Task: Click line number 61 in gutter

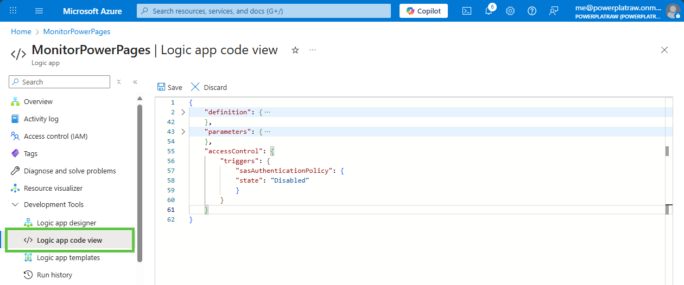Action: 171,210
